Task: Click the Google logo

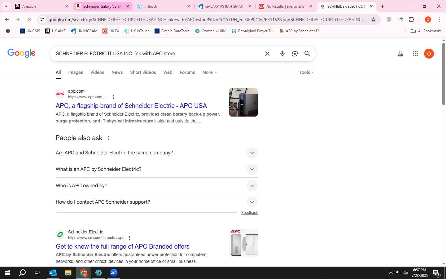Action: pos(21,53)
